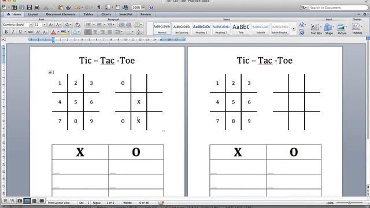Apply the Title style
The width and height of the screenshot is (370, 208).
click(x=240, y=28)
